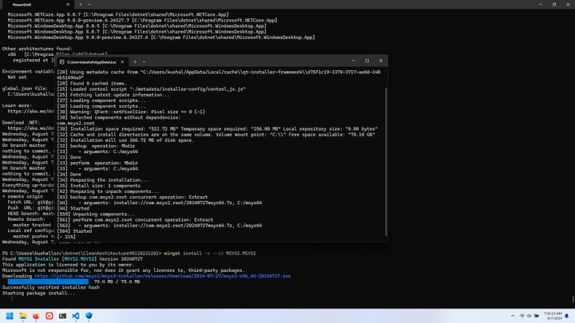This screenshot has height=323, width=575.
Task: Click the 'winget install -e --id MSYS2.MSYS2' command
Action: click(x=210, y=254)
